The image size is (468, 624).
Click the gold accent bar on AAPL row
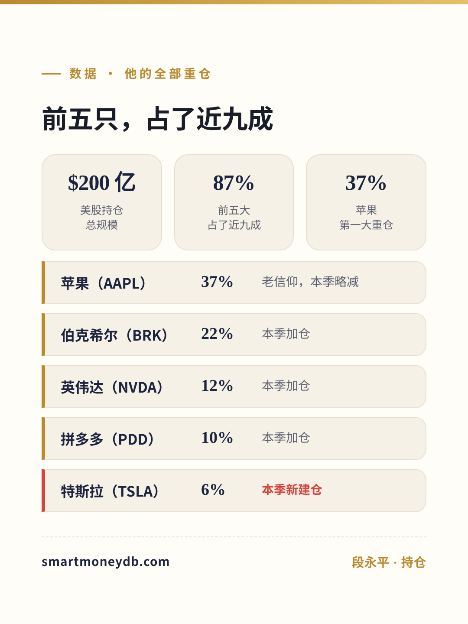pyautogui.click(x=43, y=283)
